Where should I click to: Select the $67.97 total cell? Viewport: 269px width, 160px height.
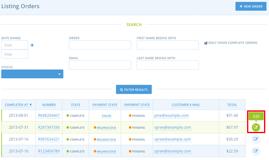pos(232,127)
